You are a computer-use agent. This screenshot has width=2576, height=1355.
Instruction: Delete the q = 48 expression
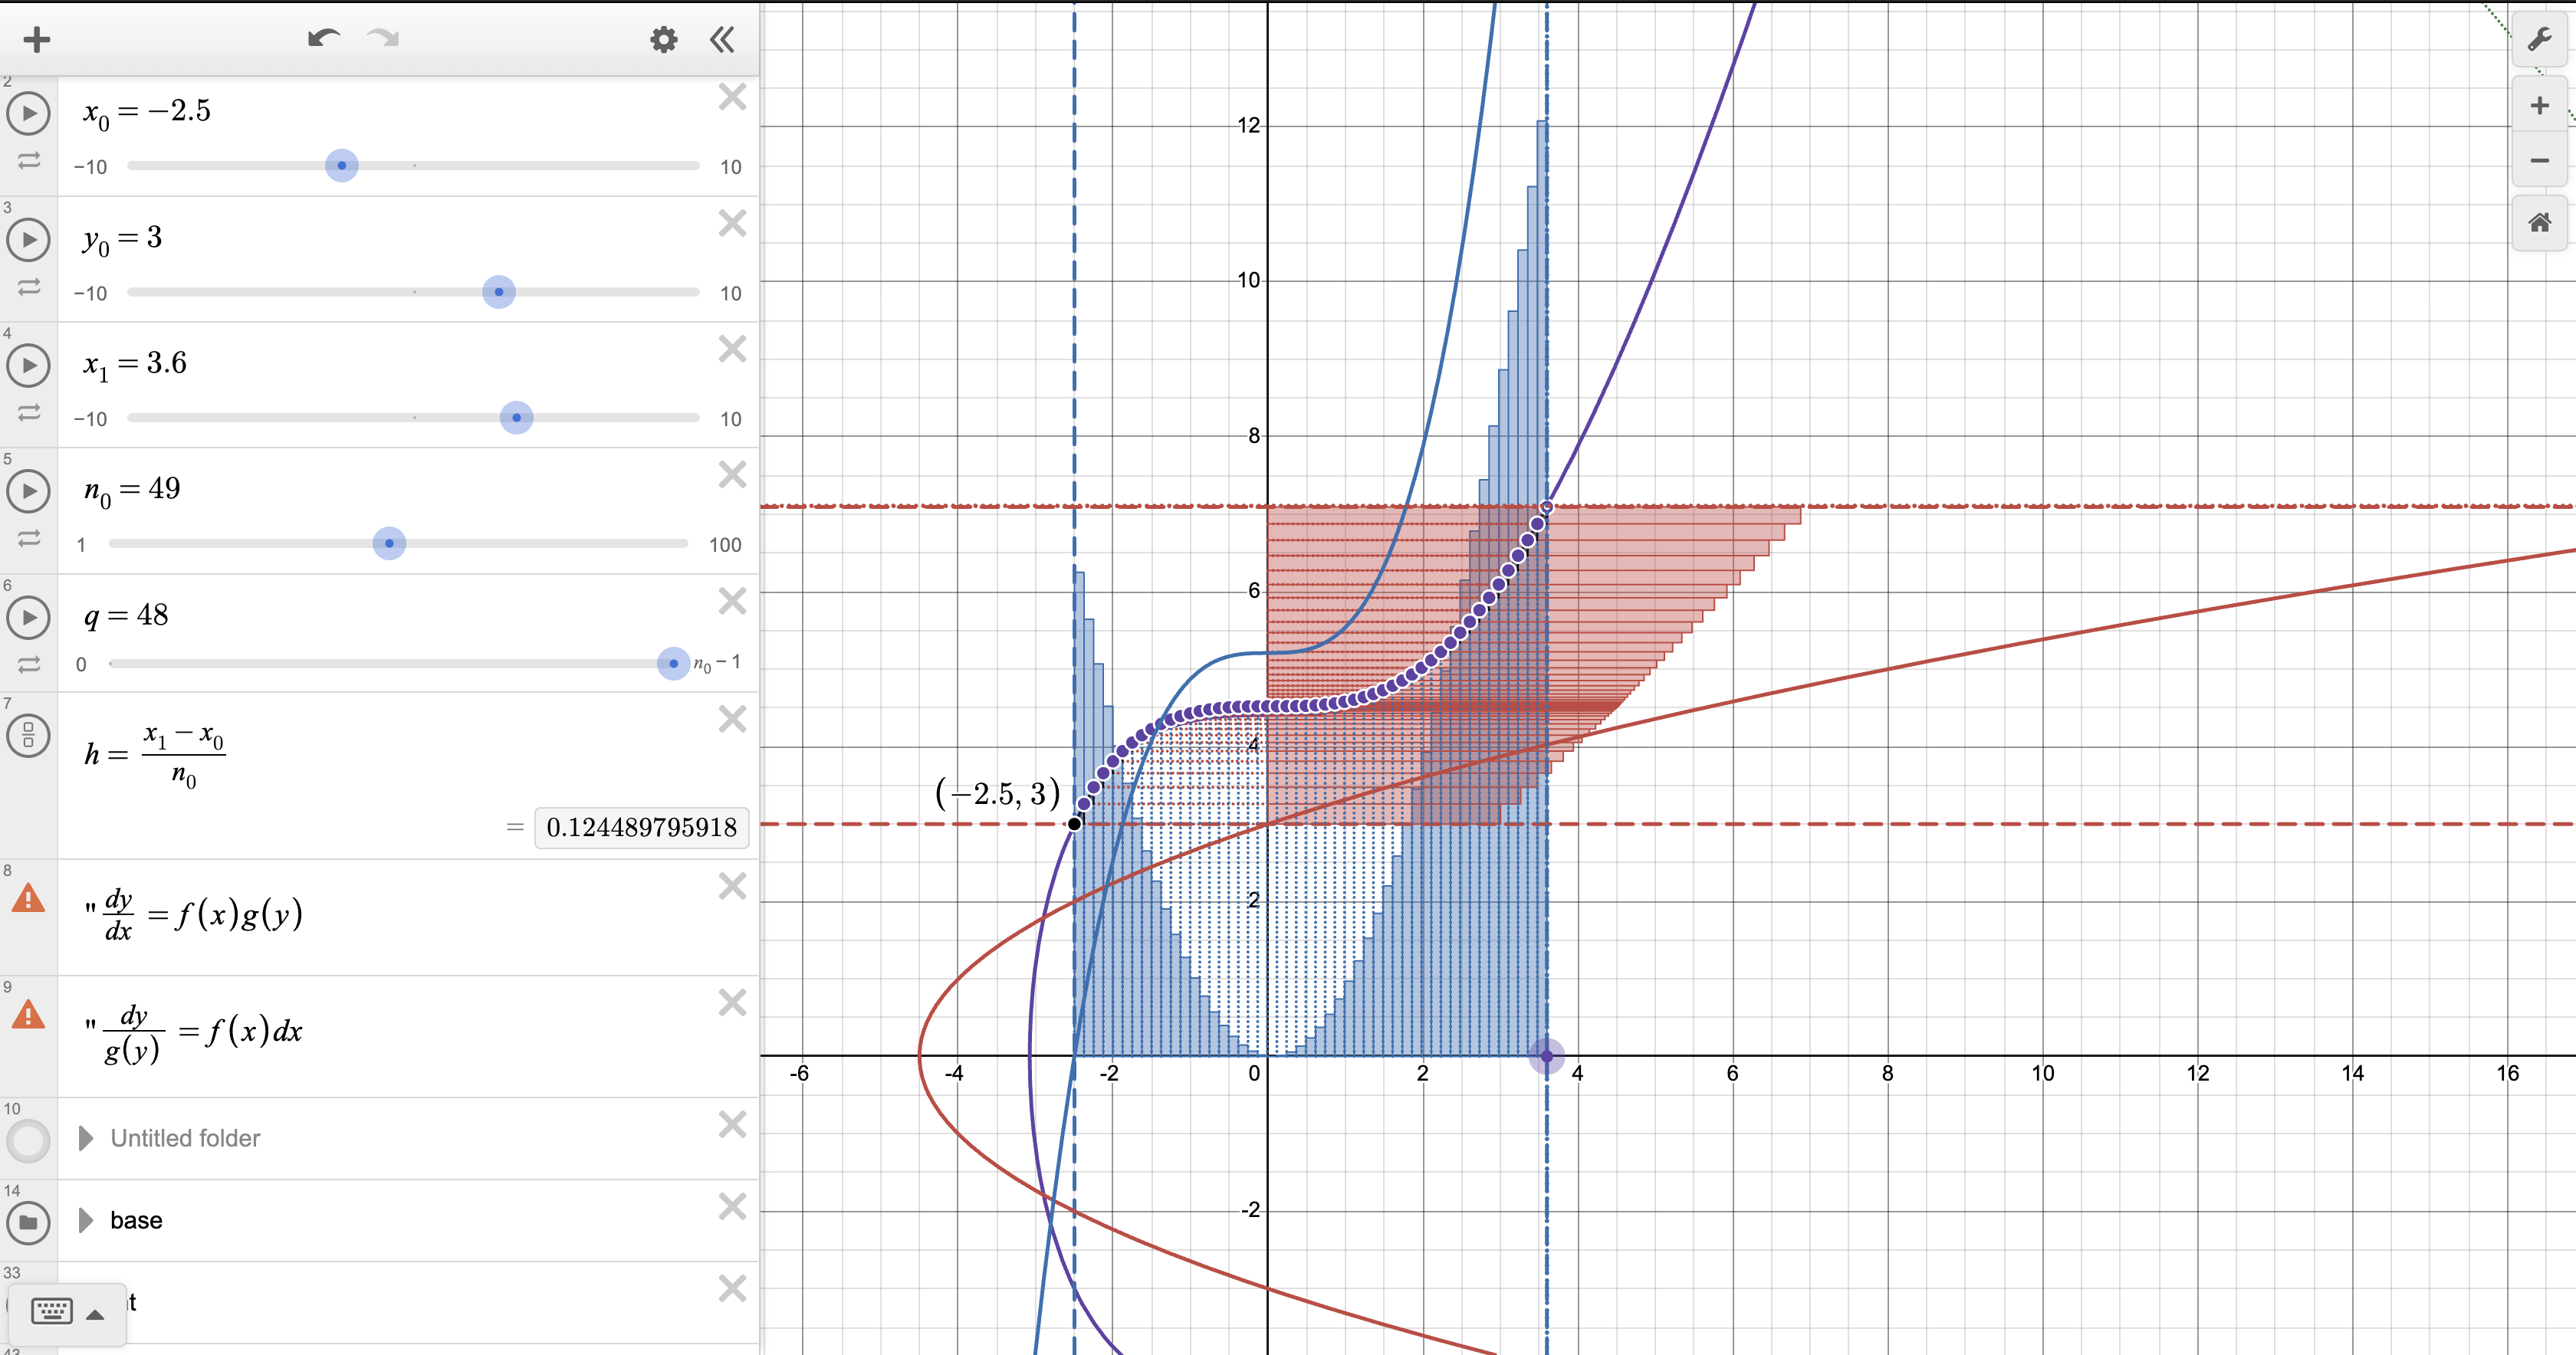pos(732,601)
